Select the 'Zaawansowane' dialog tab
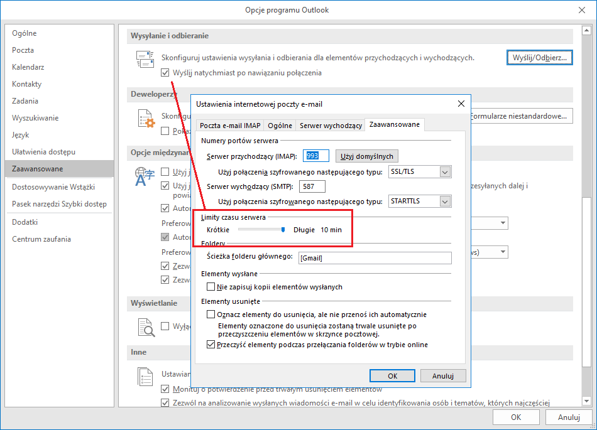Screen dimensions: 597x430 tap(395, 124)
